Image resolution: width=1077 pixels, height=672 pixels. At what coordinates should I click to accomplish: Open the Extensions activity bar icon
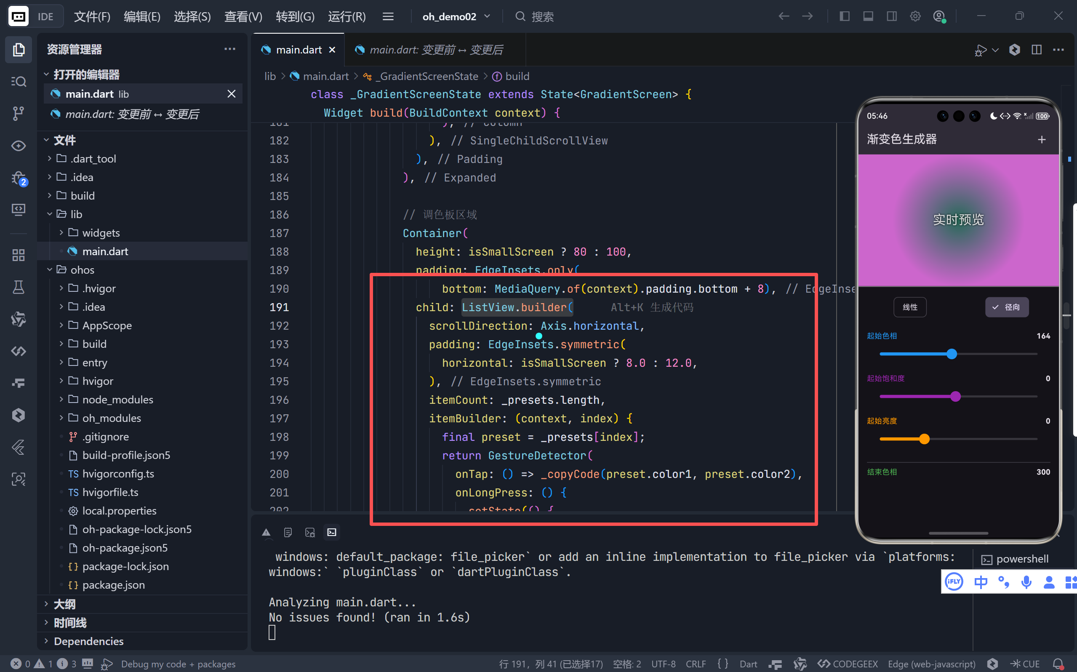(x=18, y=255)
